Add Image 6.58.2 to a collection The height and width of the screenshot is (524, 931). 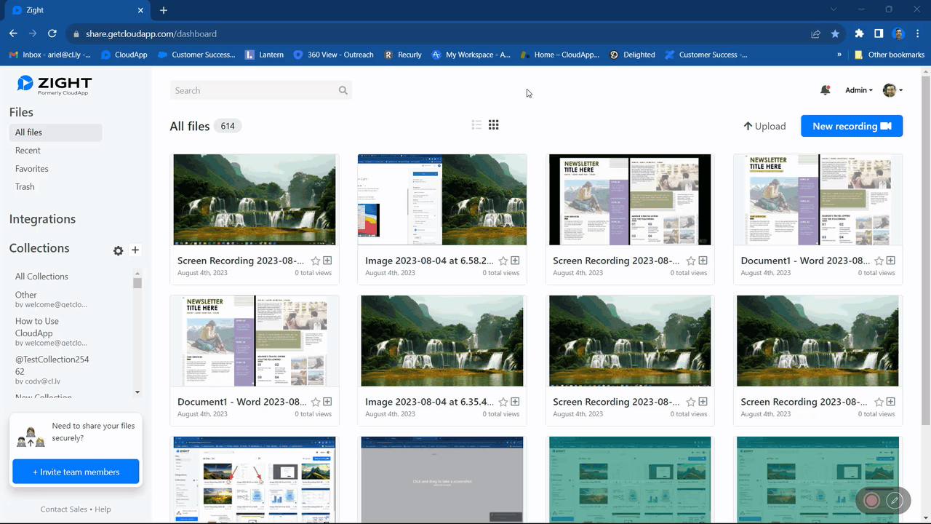point(515,261)
